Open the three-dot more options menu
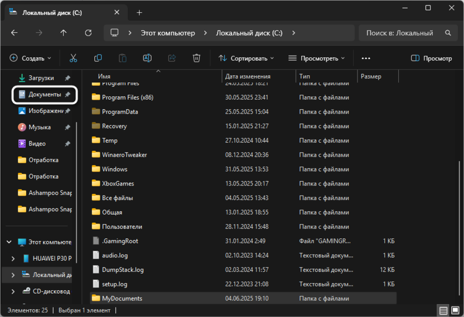464x317 pixels. (x=366, y=58)
